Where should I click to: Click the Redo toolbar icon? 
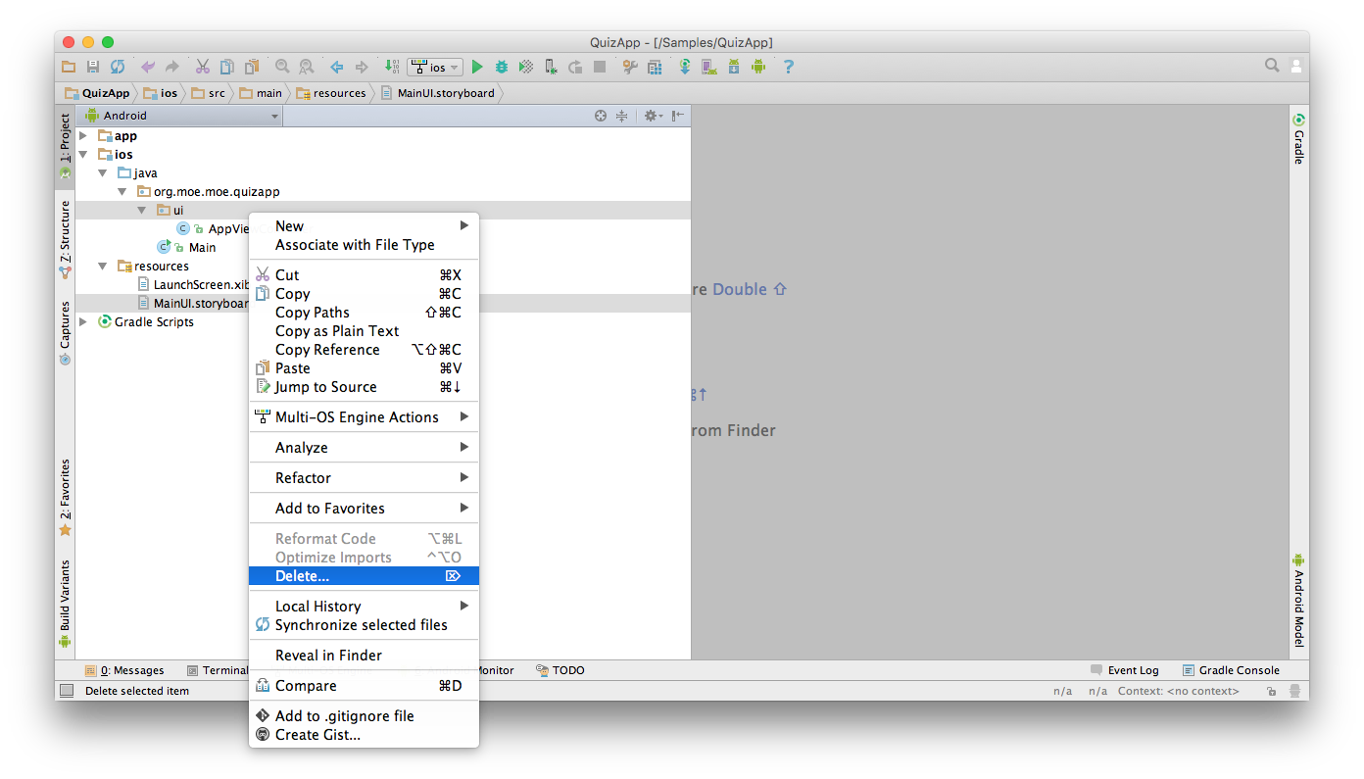[172, 67]
